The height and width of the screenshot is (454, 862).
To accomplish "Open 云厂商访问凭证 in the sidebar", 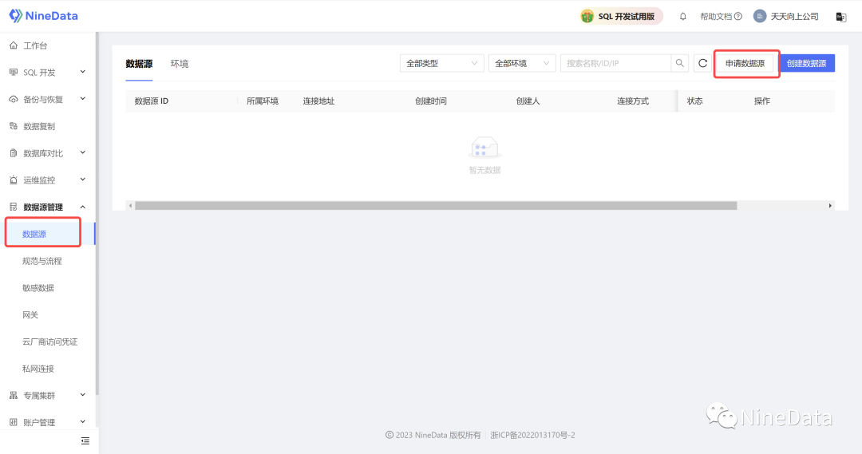I will [x=49, y=341].
